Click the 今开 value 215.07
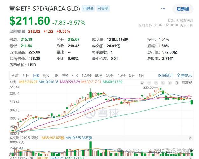Screen dimensions: 199x159 click(73, 39)
